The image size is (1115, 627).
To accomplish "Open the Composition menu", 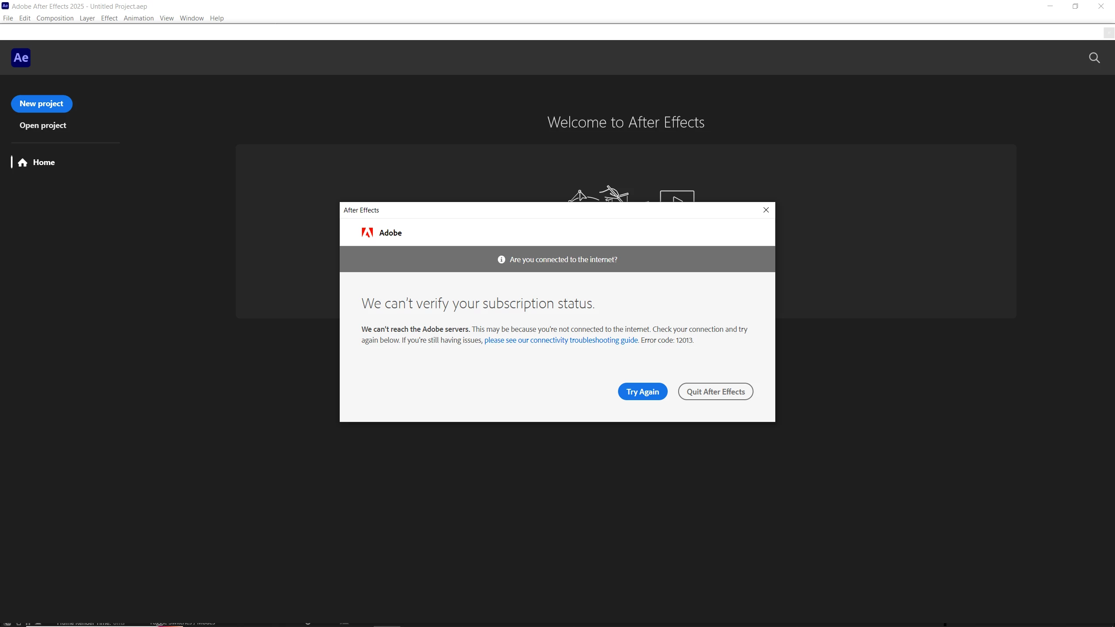I will click(x=55, y=18).
